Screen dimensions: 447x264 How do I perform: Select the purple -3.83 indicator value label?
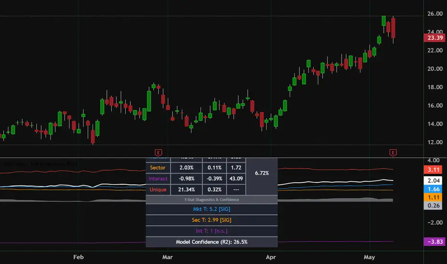click(x=435, y=242)
